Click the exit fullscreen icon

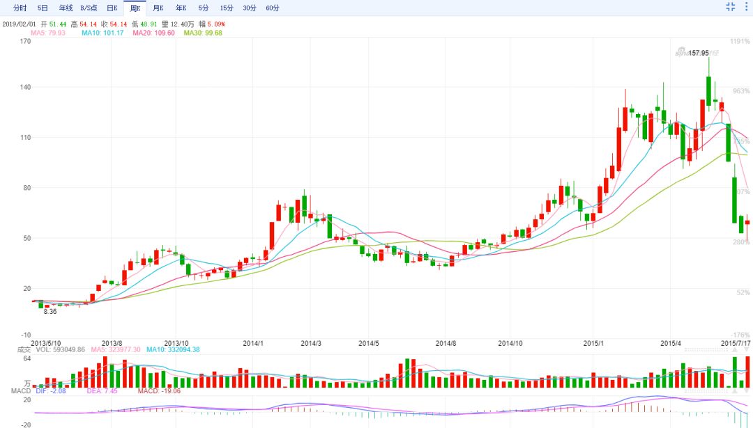(730, 7)
